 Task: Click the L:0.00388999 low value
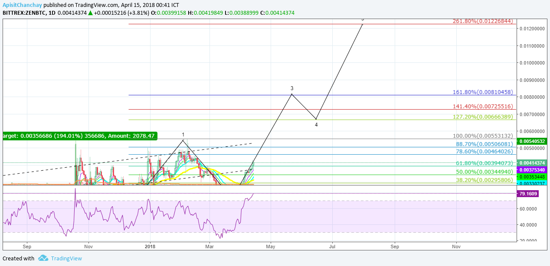pos(241,13)
